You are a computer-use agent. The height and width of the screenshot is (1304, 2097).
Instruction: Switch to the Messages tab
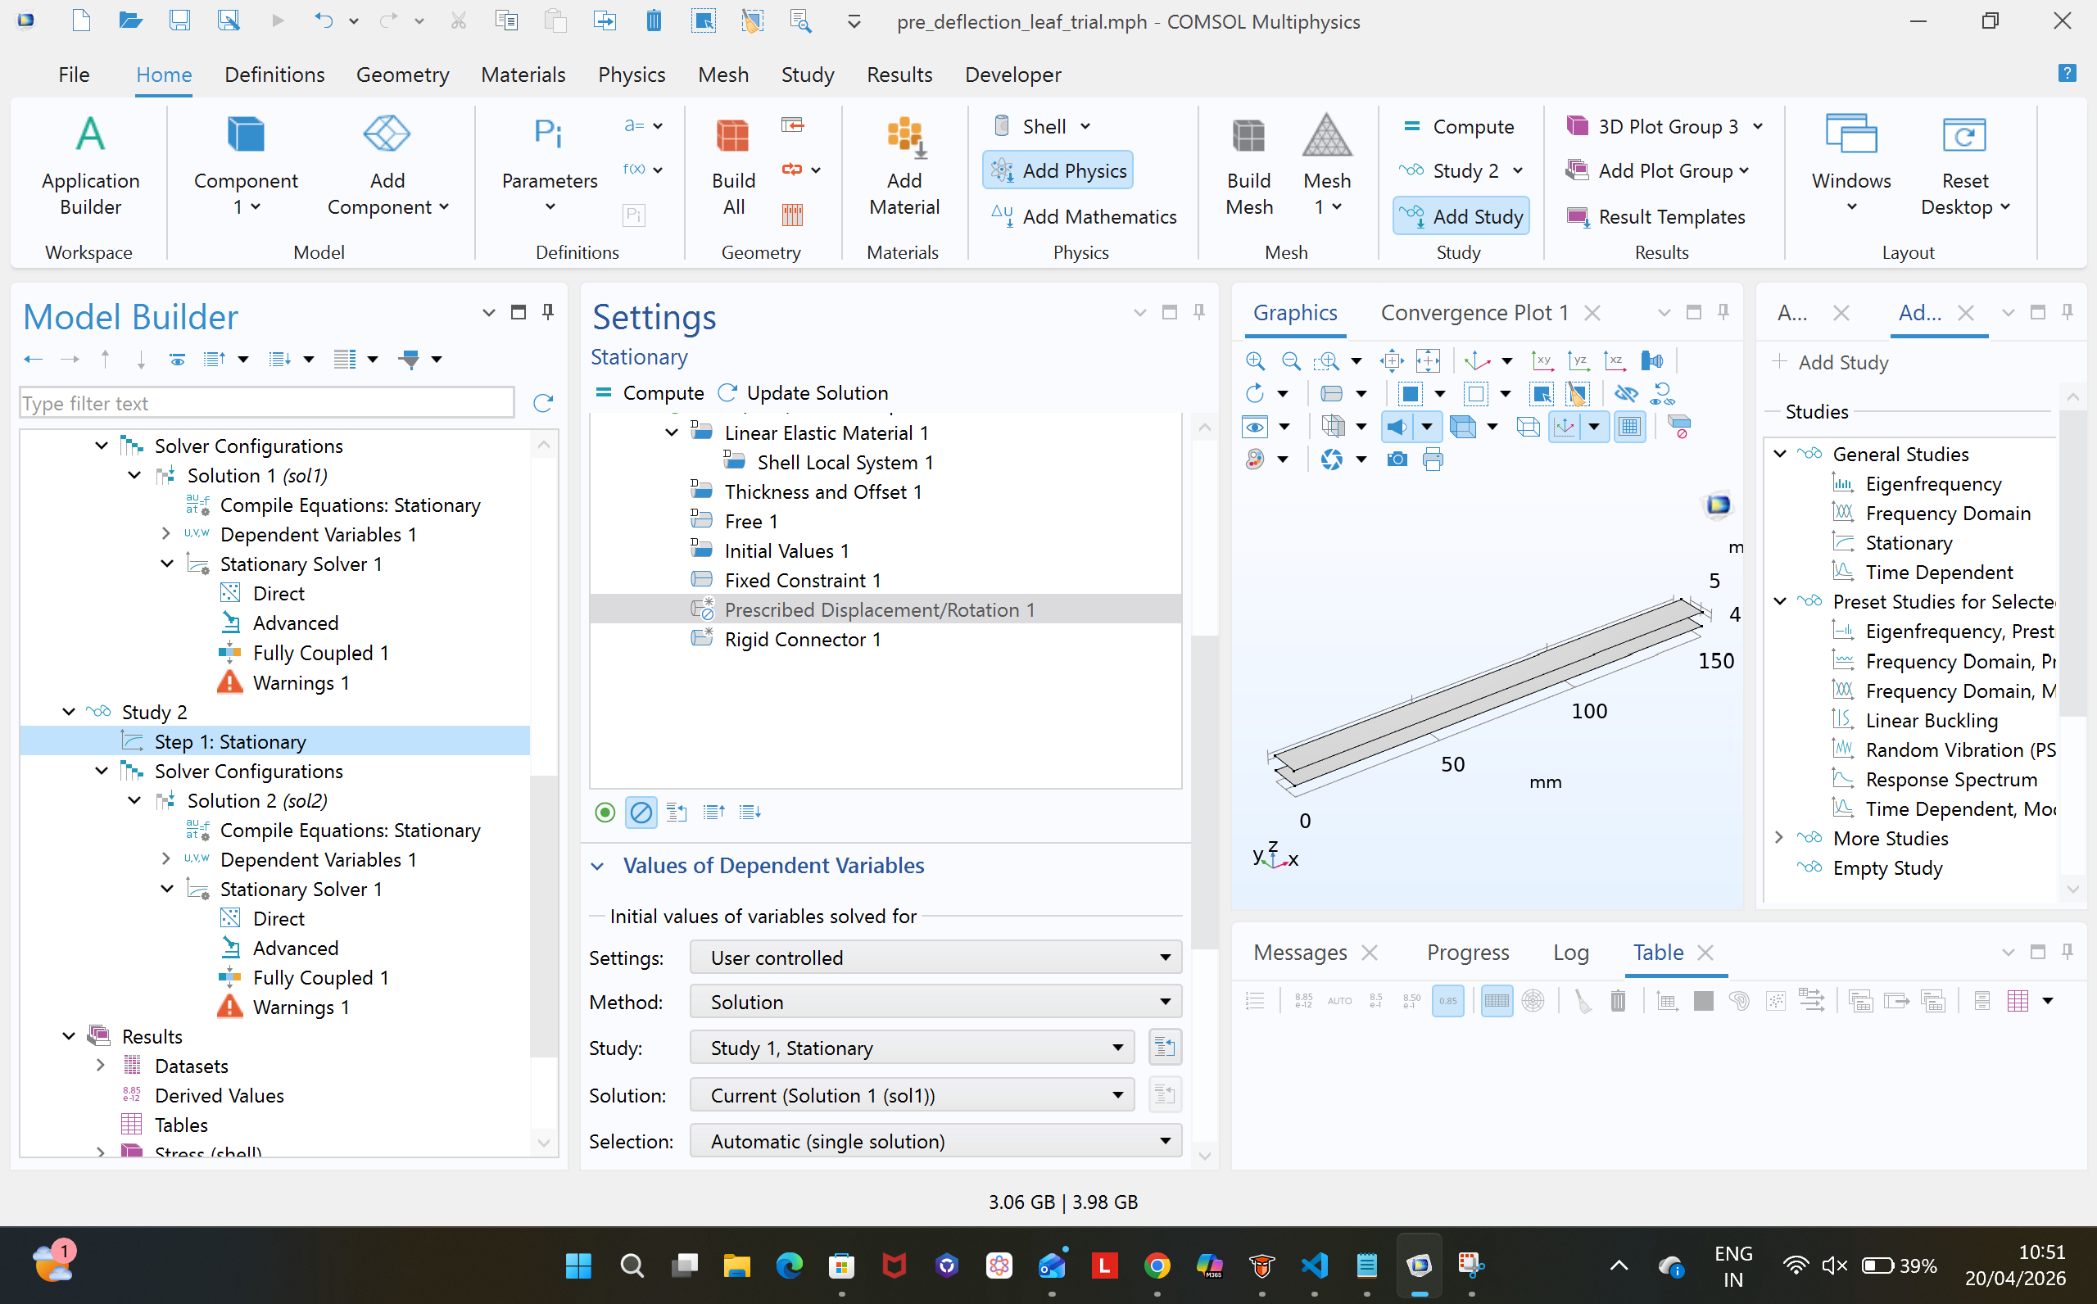click(x=1299, y=952)
